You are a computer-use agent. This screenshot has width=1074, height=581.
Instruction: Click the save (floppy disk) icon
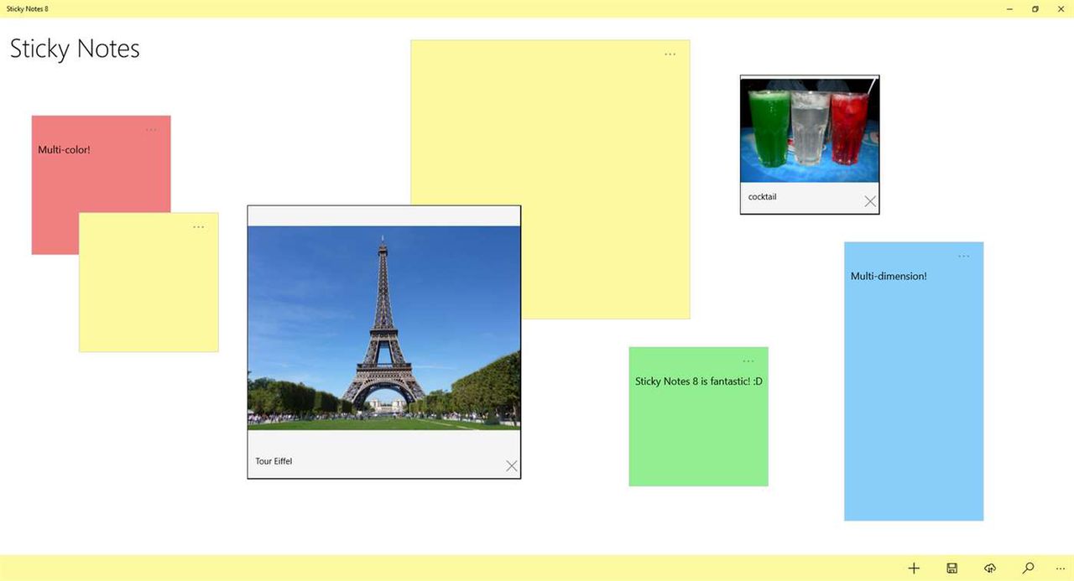952,568
